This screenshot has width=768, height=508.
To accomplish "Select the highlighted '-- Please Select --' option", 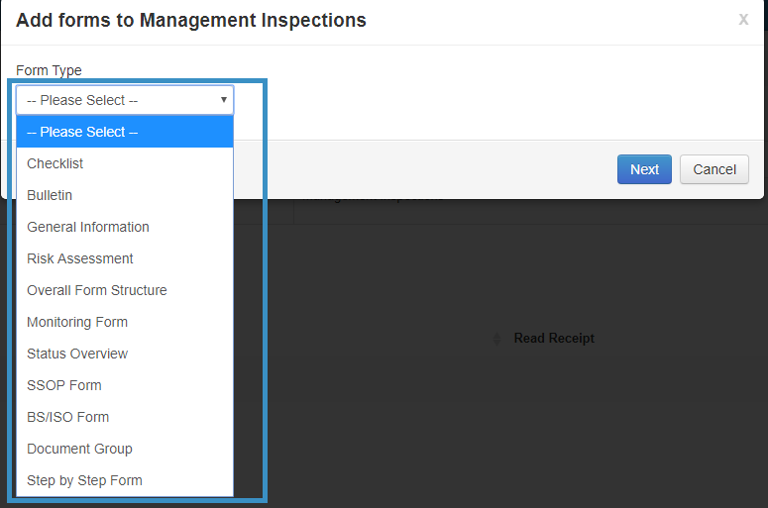I will [x=125, y=132].
